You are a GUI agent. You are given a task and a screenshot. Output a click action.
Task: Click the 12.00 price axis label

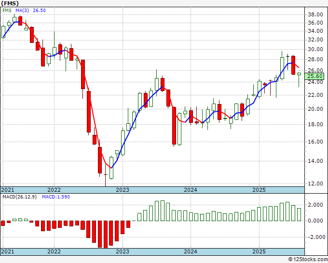315,184
